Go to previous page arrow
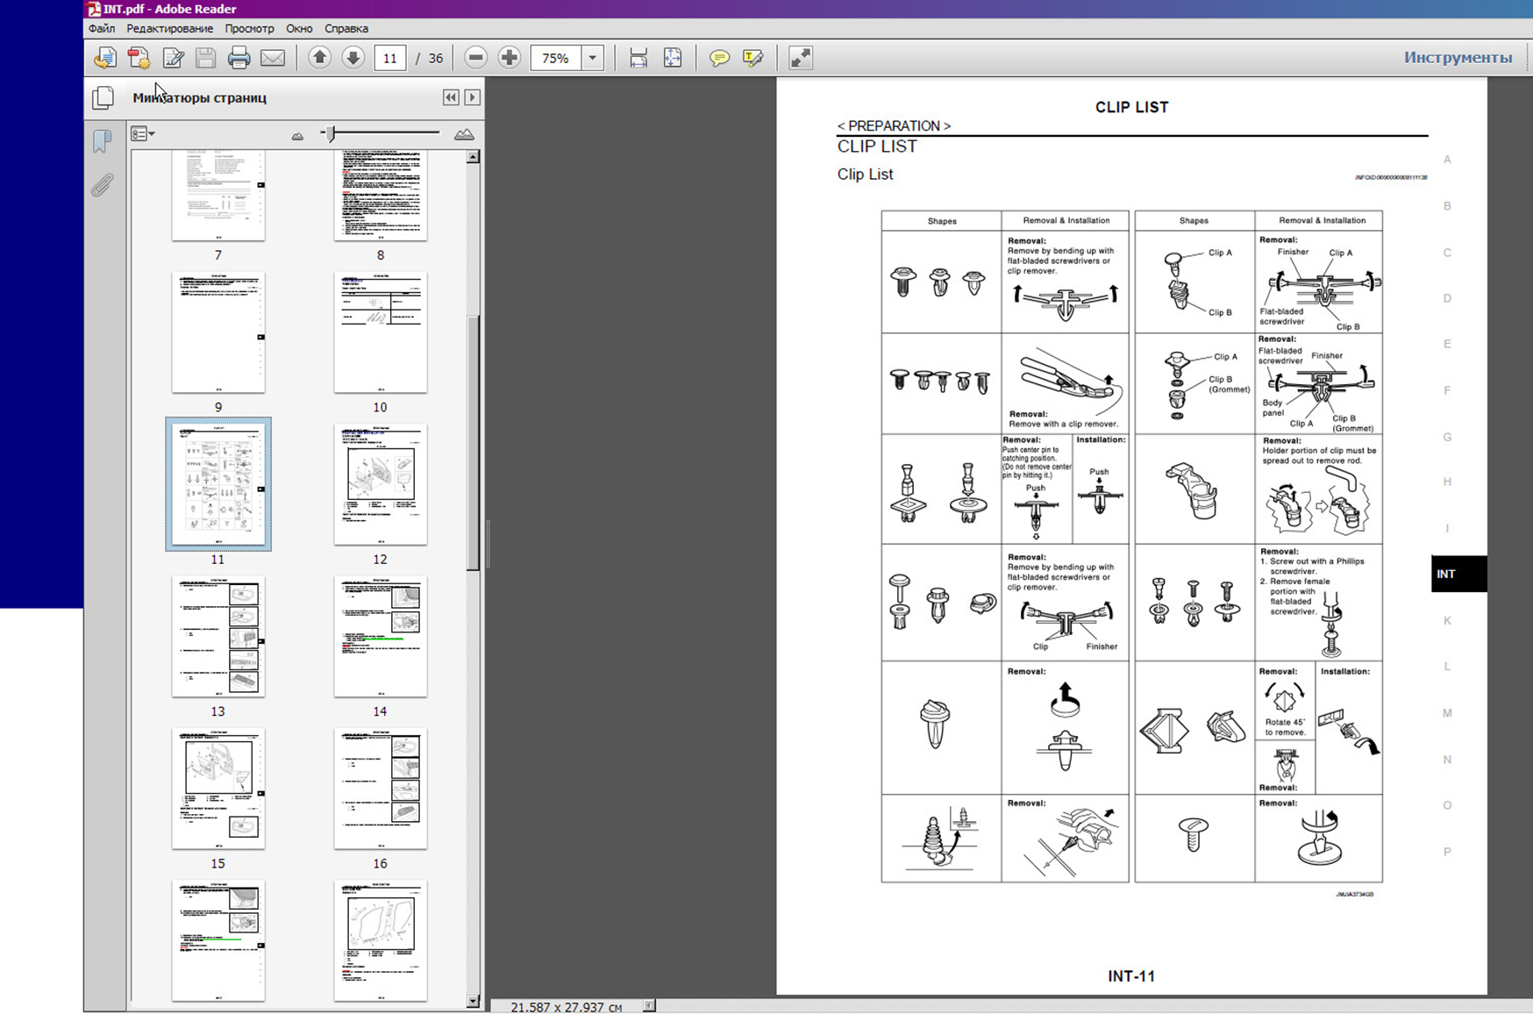The width and height of the screenshot is (1533, 1014). click(x=319, y=58)
